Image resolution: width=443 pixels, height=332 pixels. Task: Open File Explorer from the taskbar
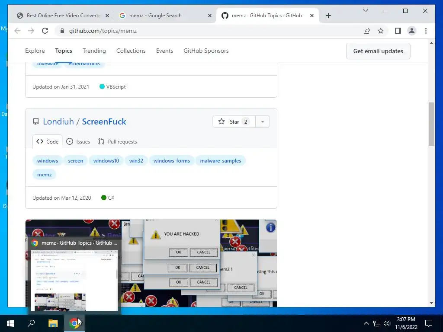(x=53, y=323)
